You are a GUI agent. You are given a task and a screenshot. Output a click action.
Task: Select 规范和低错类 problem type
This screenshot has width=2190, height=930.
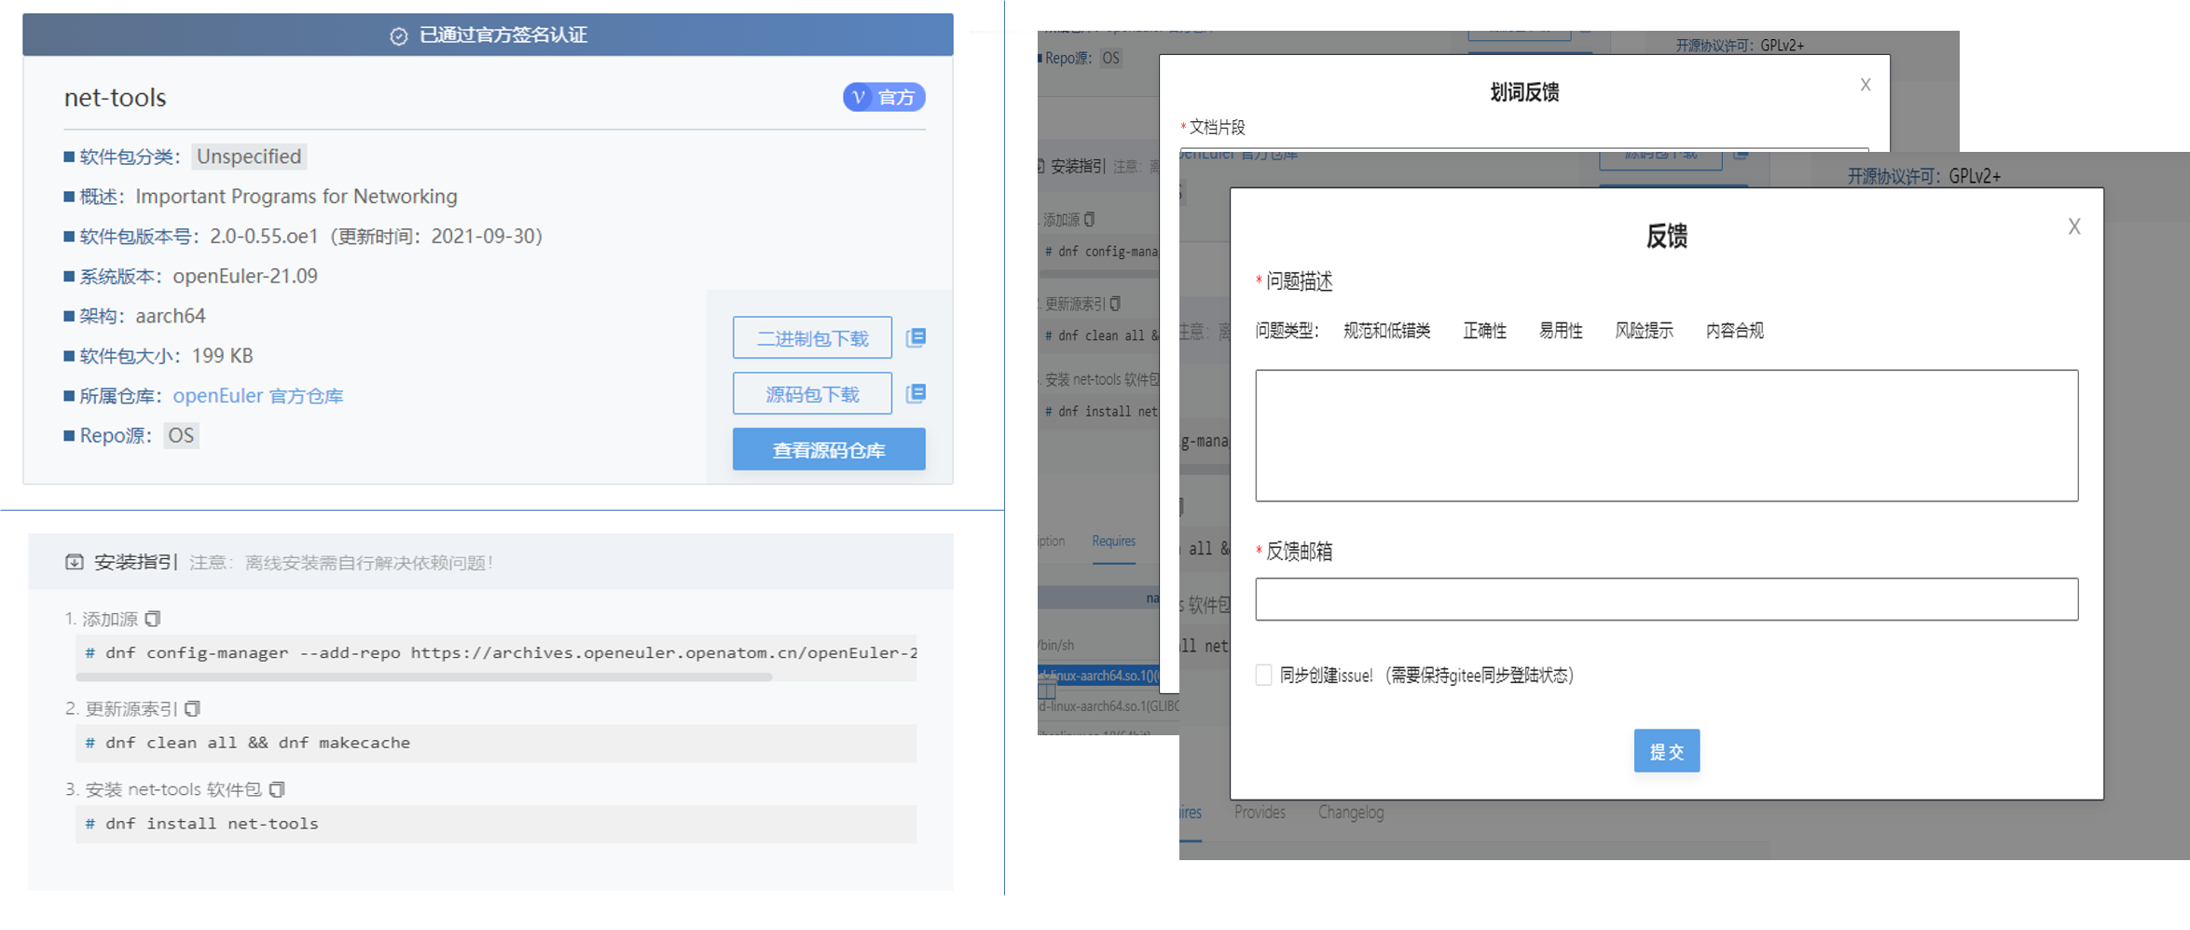[x=1386, y=331]
